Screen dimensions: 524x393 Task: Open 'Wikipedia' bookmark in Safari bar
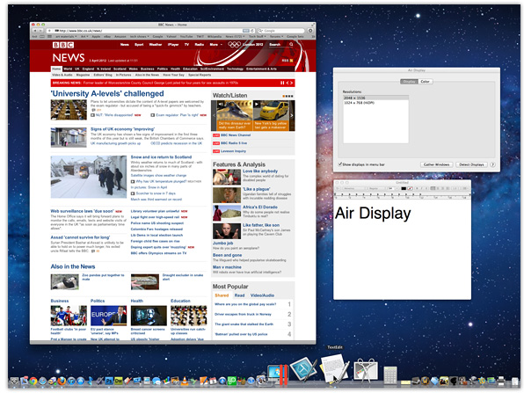click(x=215, y=36)
